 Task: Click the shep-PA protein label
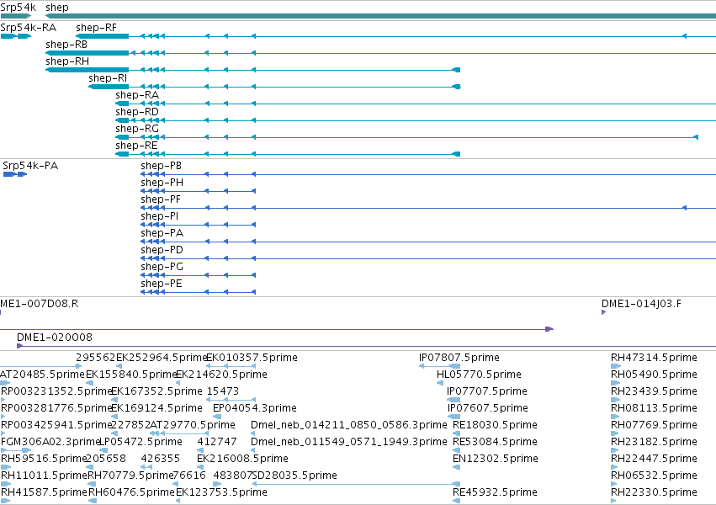coord(162,233)
